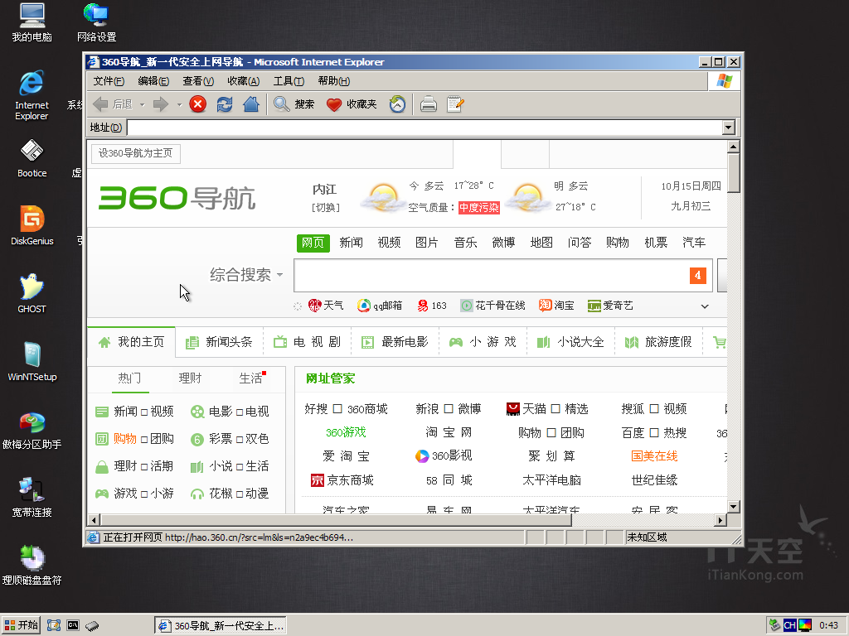The width and height of the screenshot is (849, 636).
Task: Switch to the 理财 tab
Action: click(190, 378)
